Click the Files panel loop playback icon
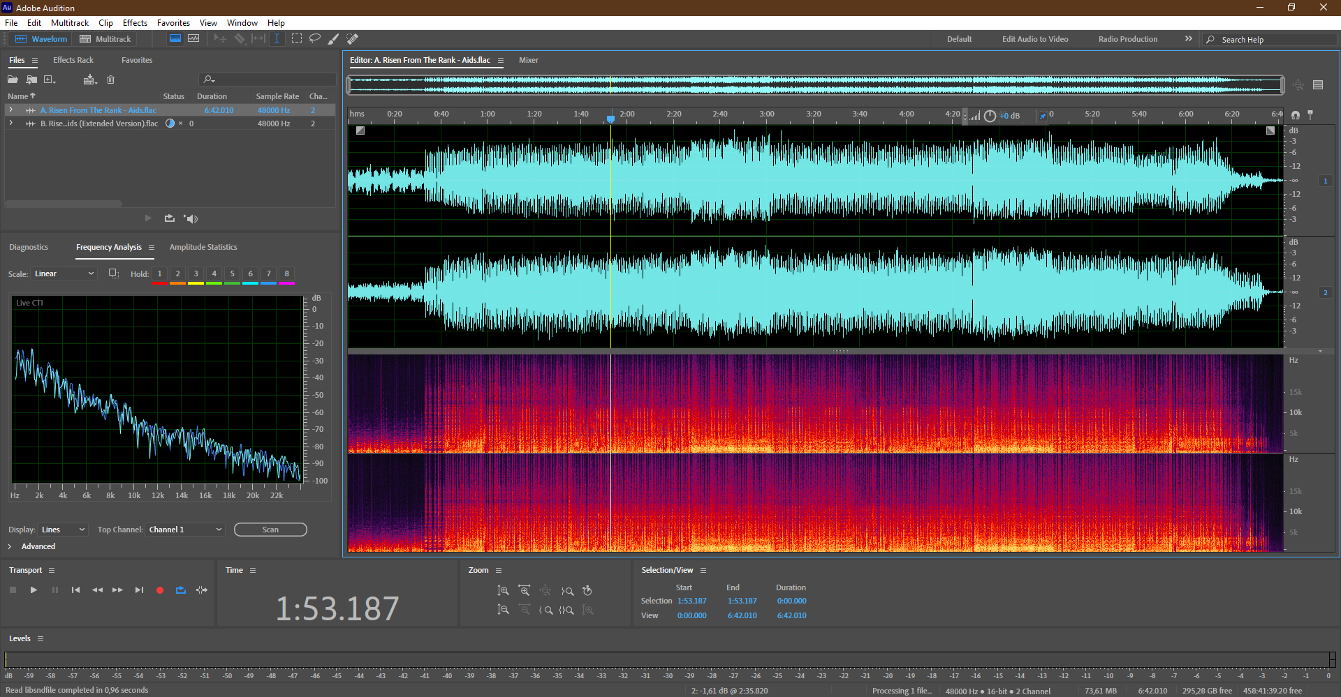Image resolution: width=1341 pixels, height=697 pixels. click(170, 218)
